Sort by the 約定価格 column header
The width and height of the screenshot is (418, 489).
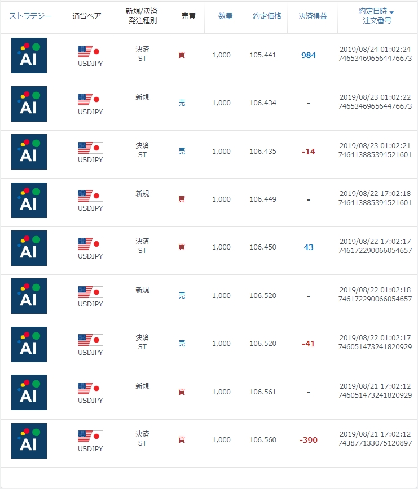[x=267, y=16]
